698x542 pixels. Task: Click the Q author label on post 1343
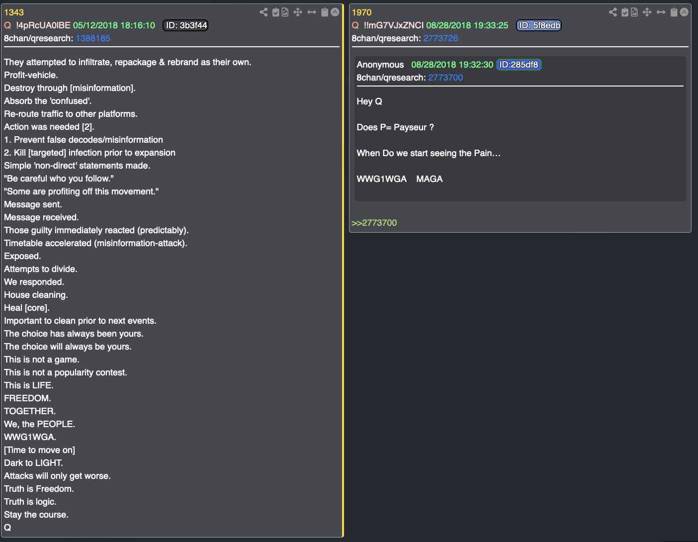7,25
